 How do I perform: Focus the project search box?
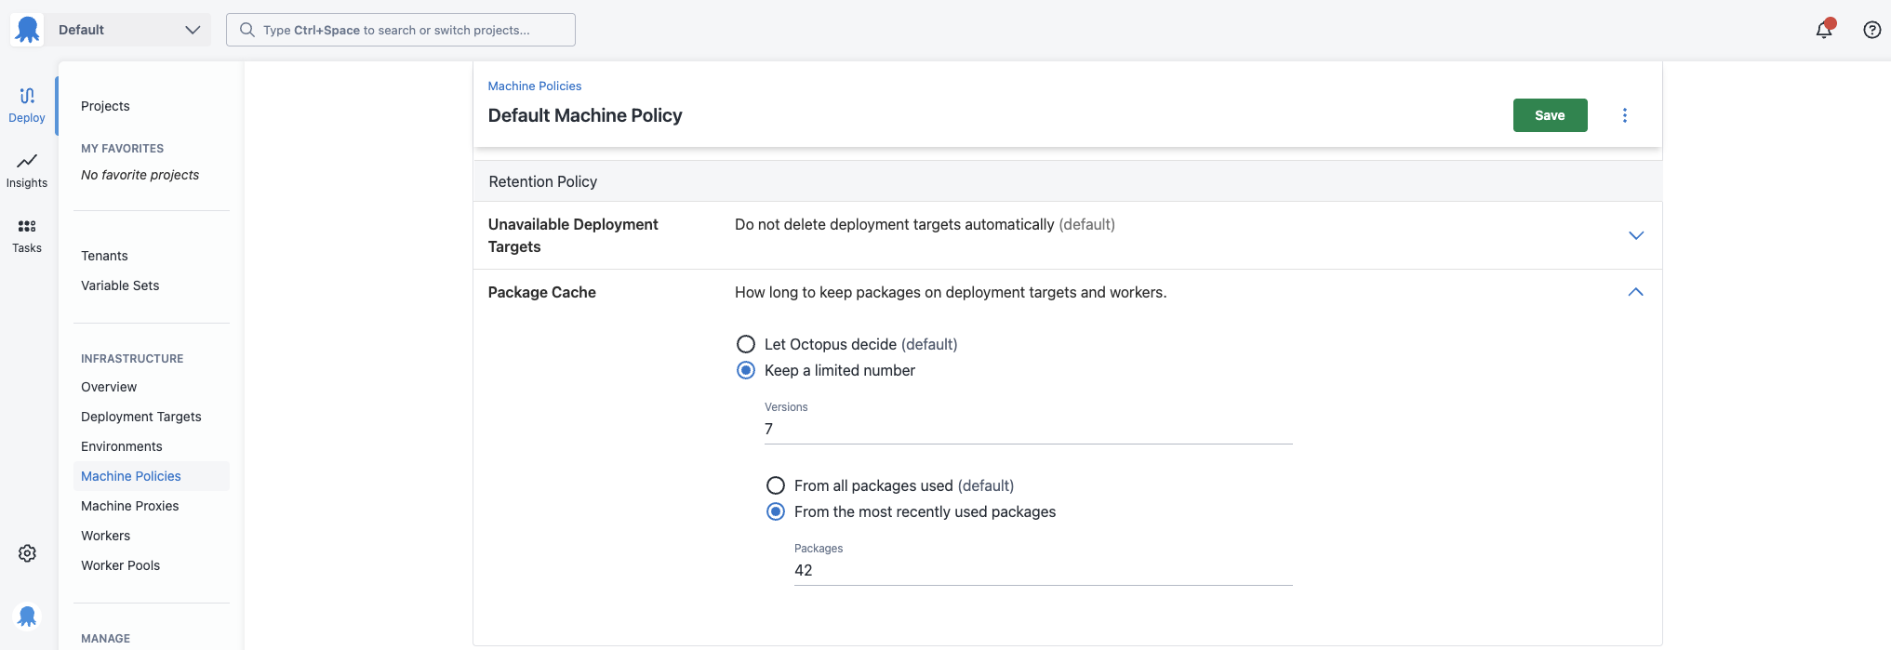click(x=401, y=30)
